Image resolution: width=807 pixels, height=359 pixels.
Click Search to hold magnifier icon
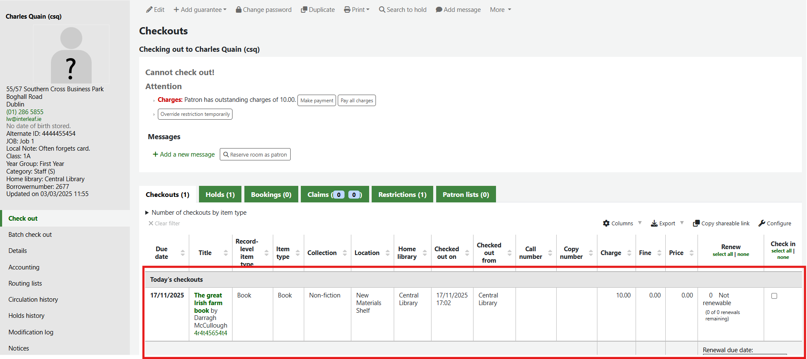click(x=382, y=10)
